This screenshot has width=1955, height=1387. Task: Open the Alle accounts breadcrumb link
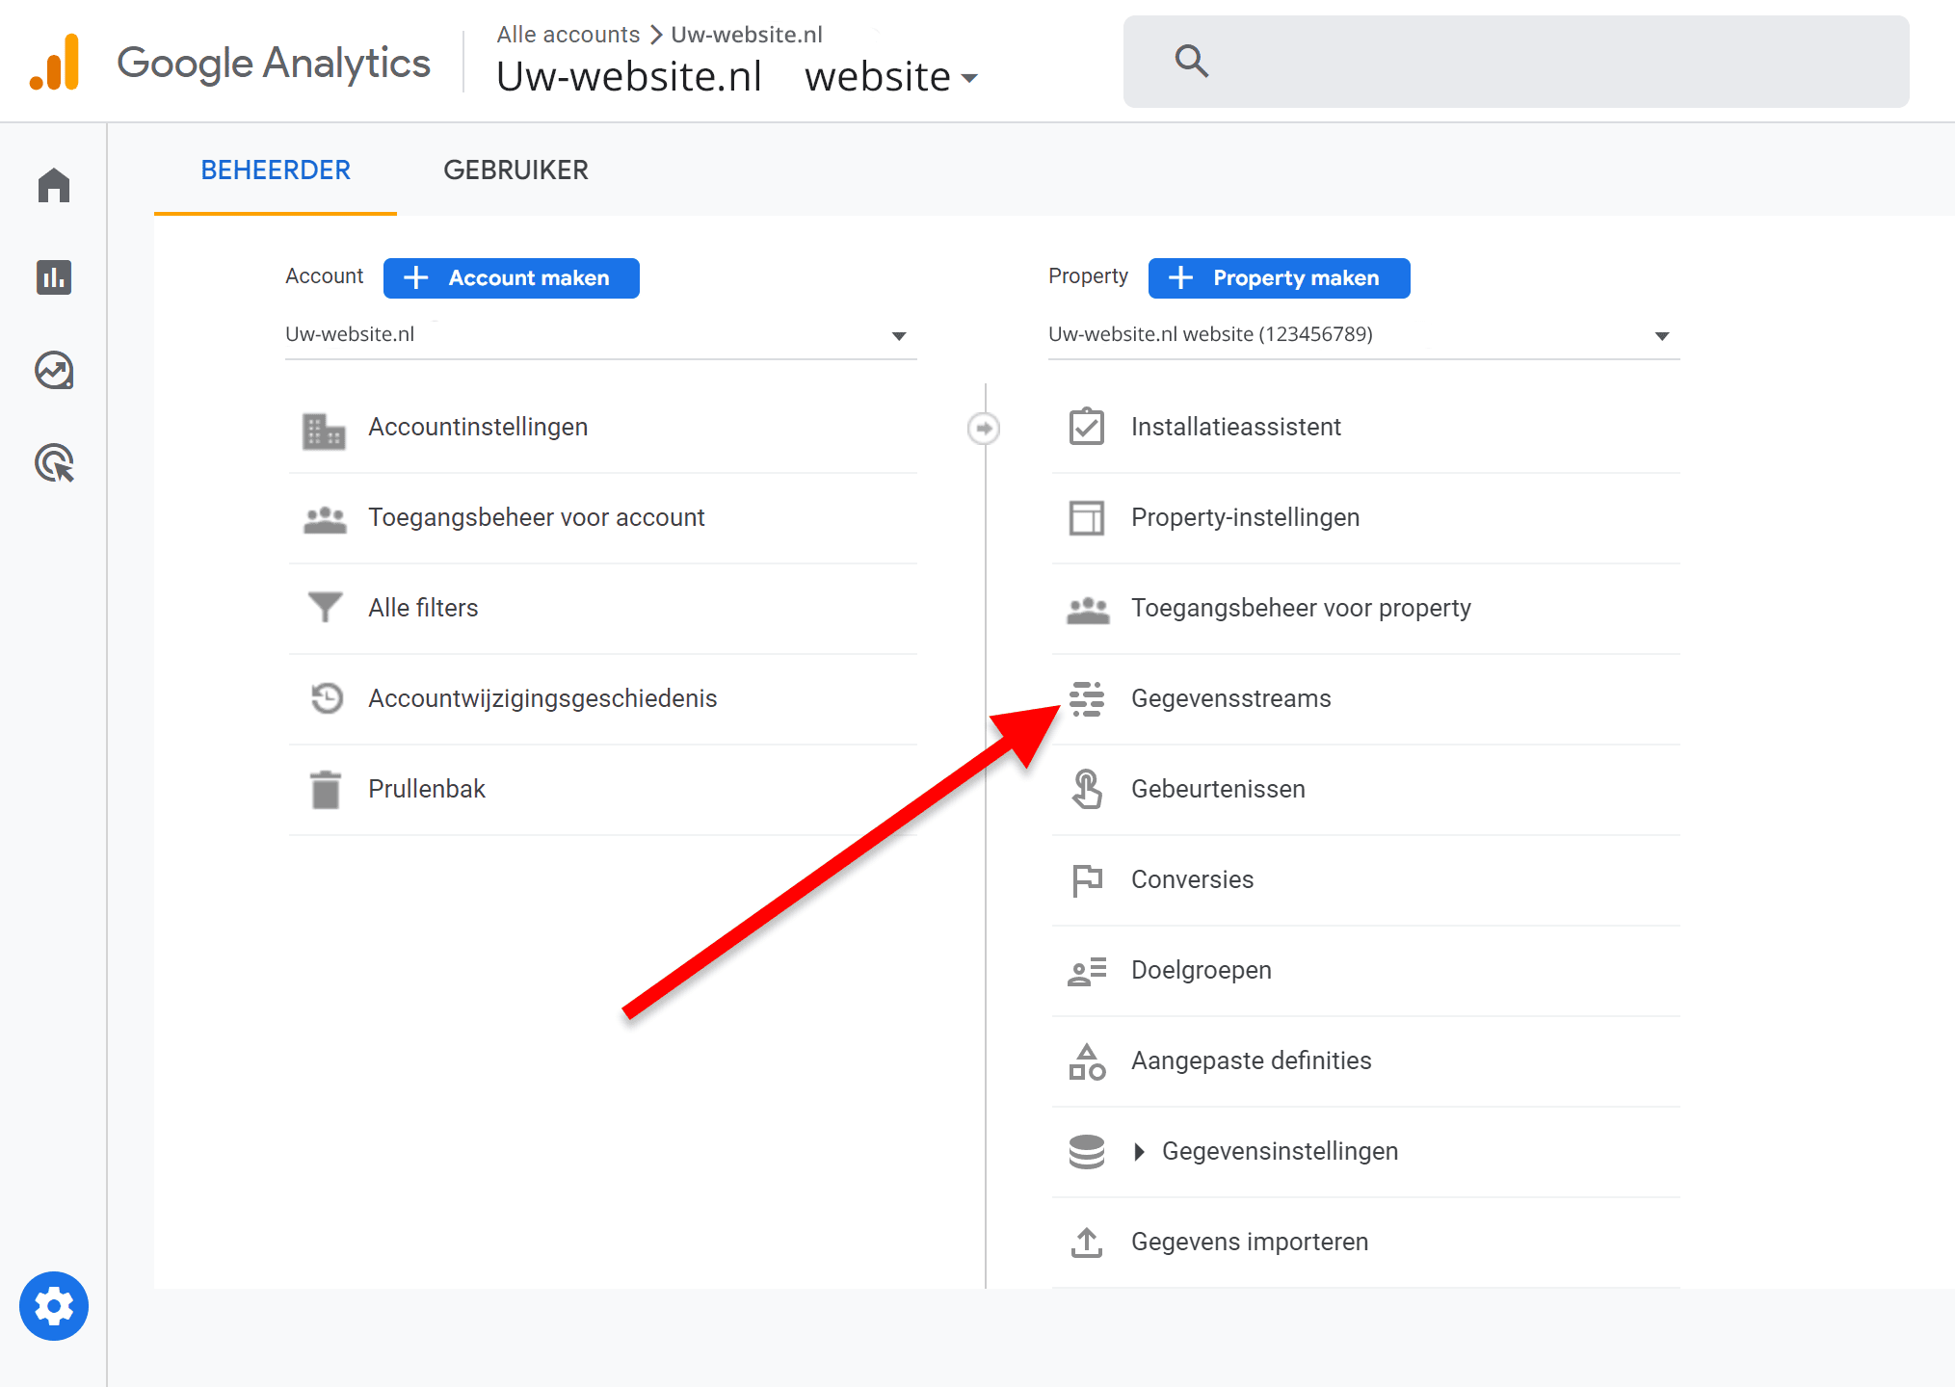click(568, 34)
